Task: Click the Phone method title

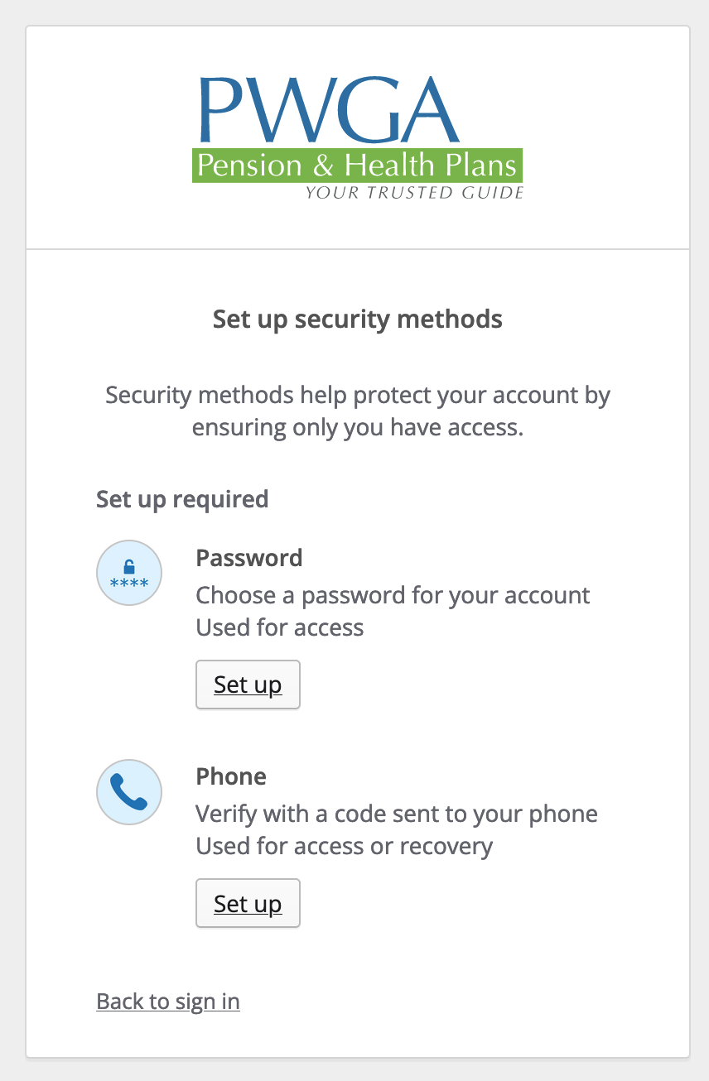Action: coord(231,776)
